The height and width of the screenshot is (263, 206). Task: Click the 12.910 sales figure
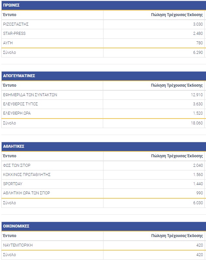pyautogui.click(x=197, y=95)
